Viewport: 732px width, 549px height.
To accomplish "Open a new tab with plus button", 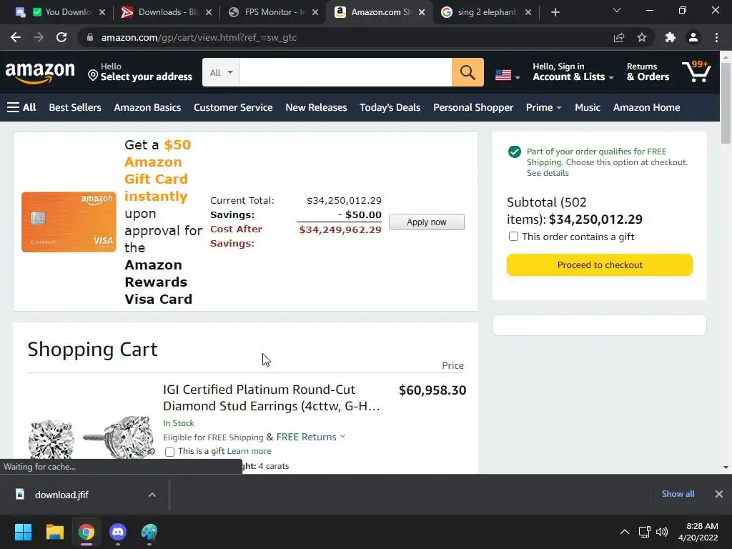I will pos(555,12).
